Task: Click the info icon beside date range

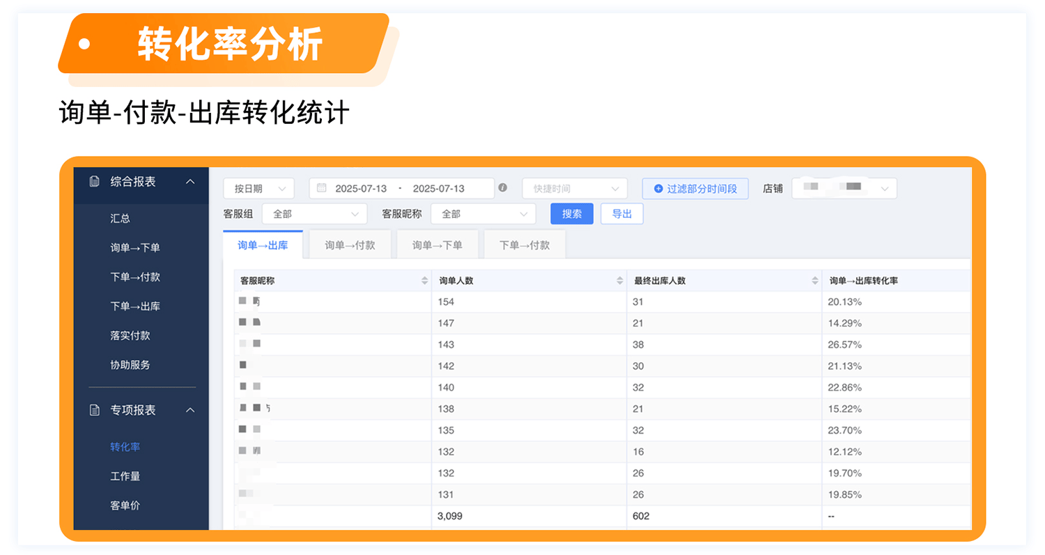Action: coord(503,188)
